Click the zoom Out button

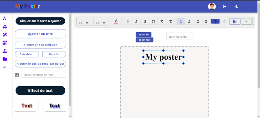(144, 40)
